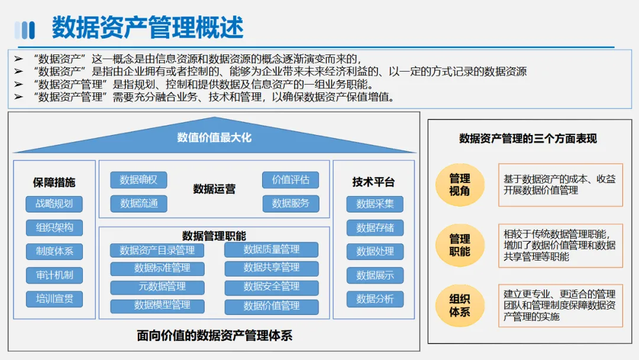Screen dimensions: 639x360
Task: Select the 培训宣贯 box
Action: pos(54,299)
